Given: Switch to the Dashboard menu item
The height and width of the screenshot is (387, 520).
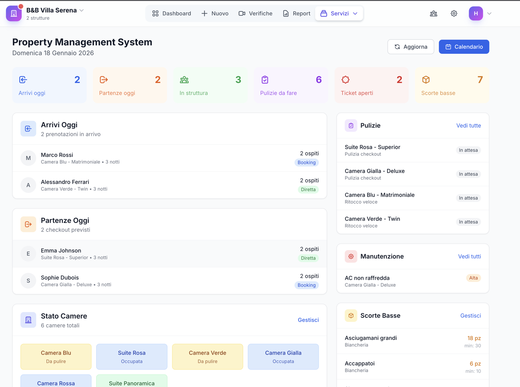Looking at the screenshot, I should pos(172,13).
